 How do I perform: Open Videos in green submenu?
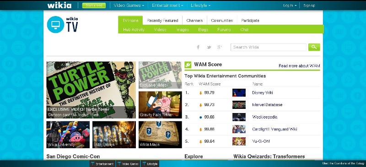[160, 30]
